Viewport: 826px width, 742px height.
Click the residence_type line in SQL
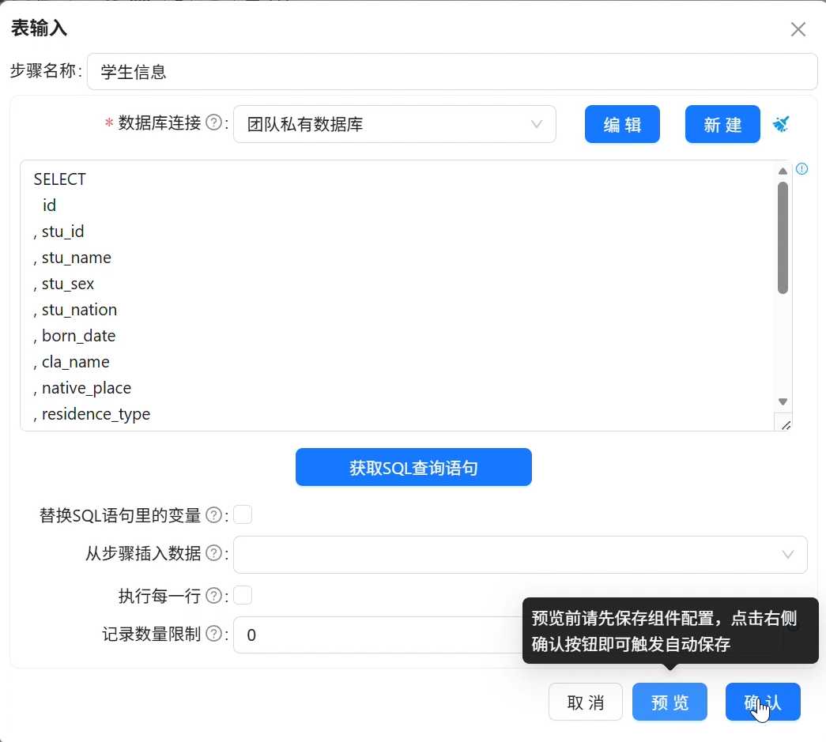point(92,414)
